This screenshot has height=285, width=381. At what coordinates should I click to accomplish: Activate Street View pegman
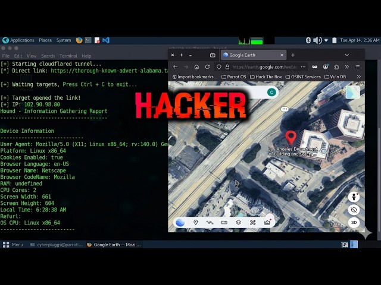pos(354,197)
